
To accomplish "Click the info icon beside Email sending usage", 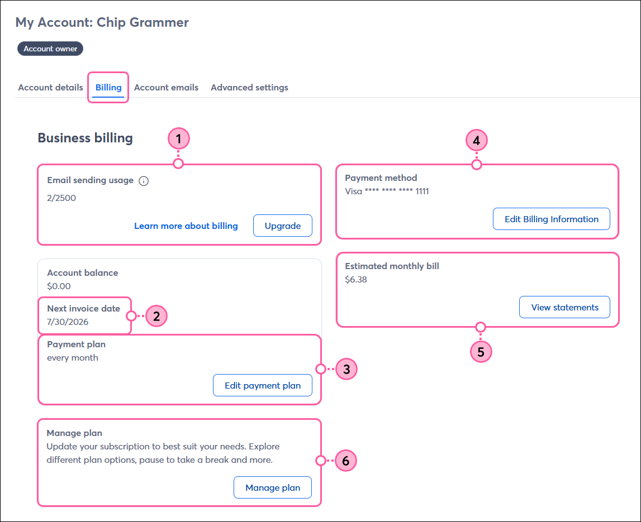I will 144,181.
